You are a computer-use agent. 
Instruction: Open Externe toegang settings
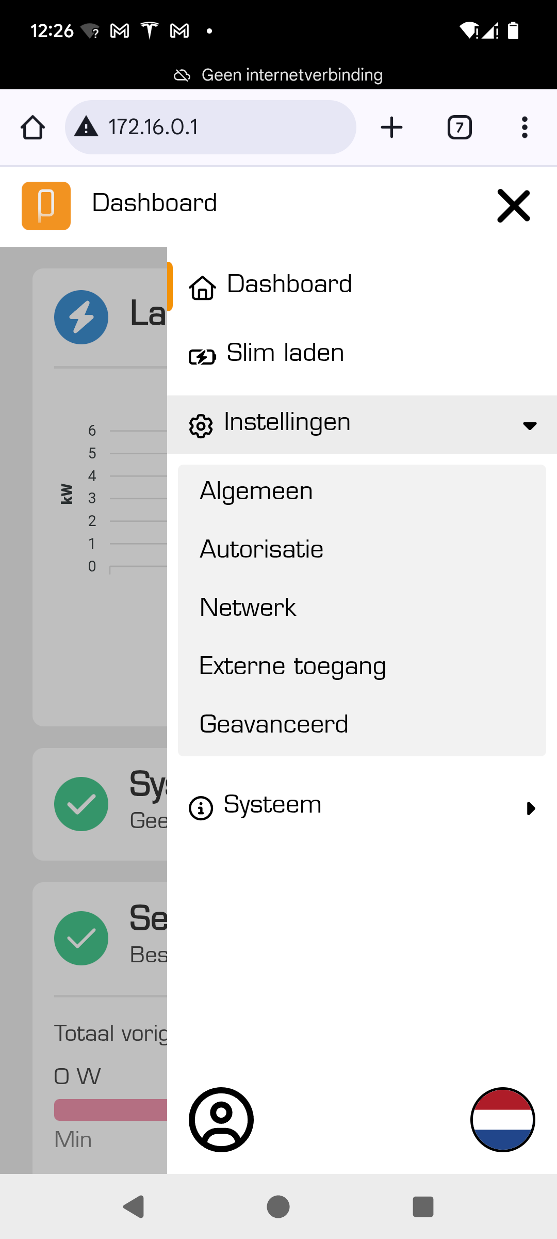click(x=292, y=666)
